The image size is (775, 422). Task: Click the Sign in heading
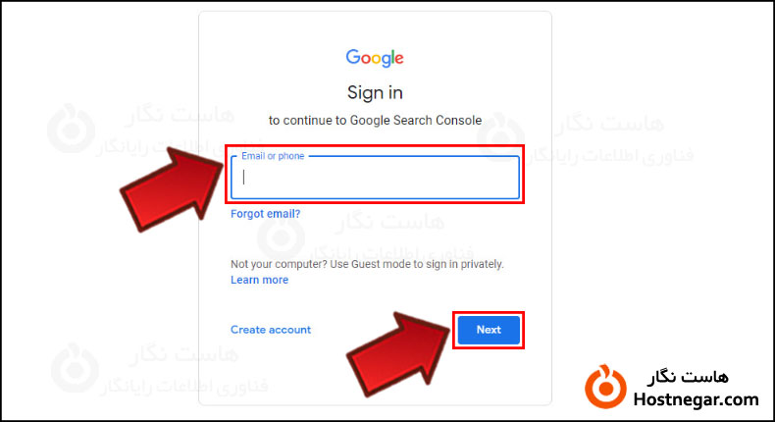point(375,93)
